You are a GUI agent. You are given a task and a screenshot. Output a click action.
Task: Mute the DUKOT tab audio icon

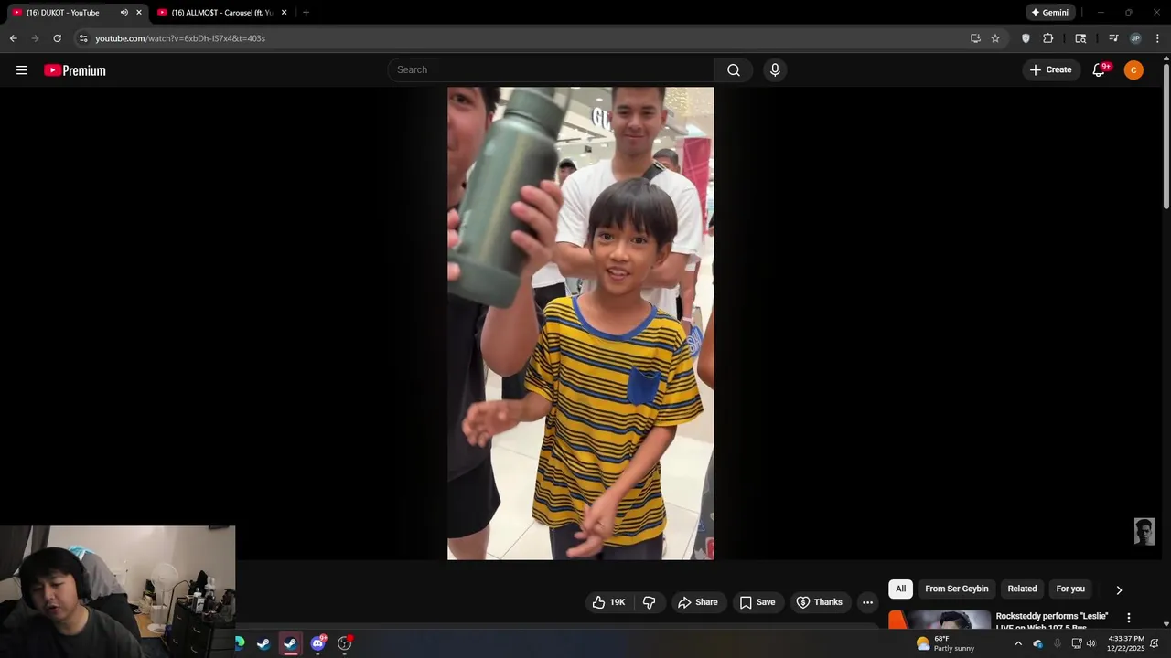pyautogui.click(x=124, y=13)
